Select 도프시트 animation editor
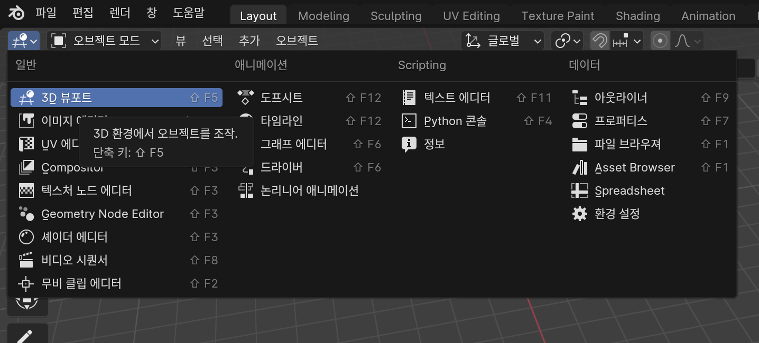Image resolution: width=759 pixels, height=343 pixels. pyautogui.click(x=310, y=98)
